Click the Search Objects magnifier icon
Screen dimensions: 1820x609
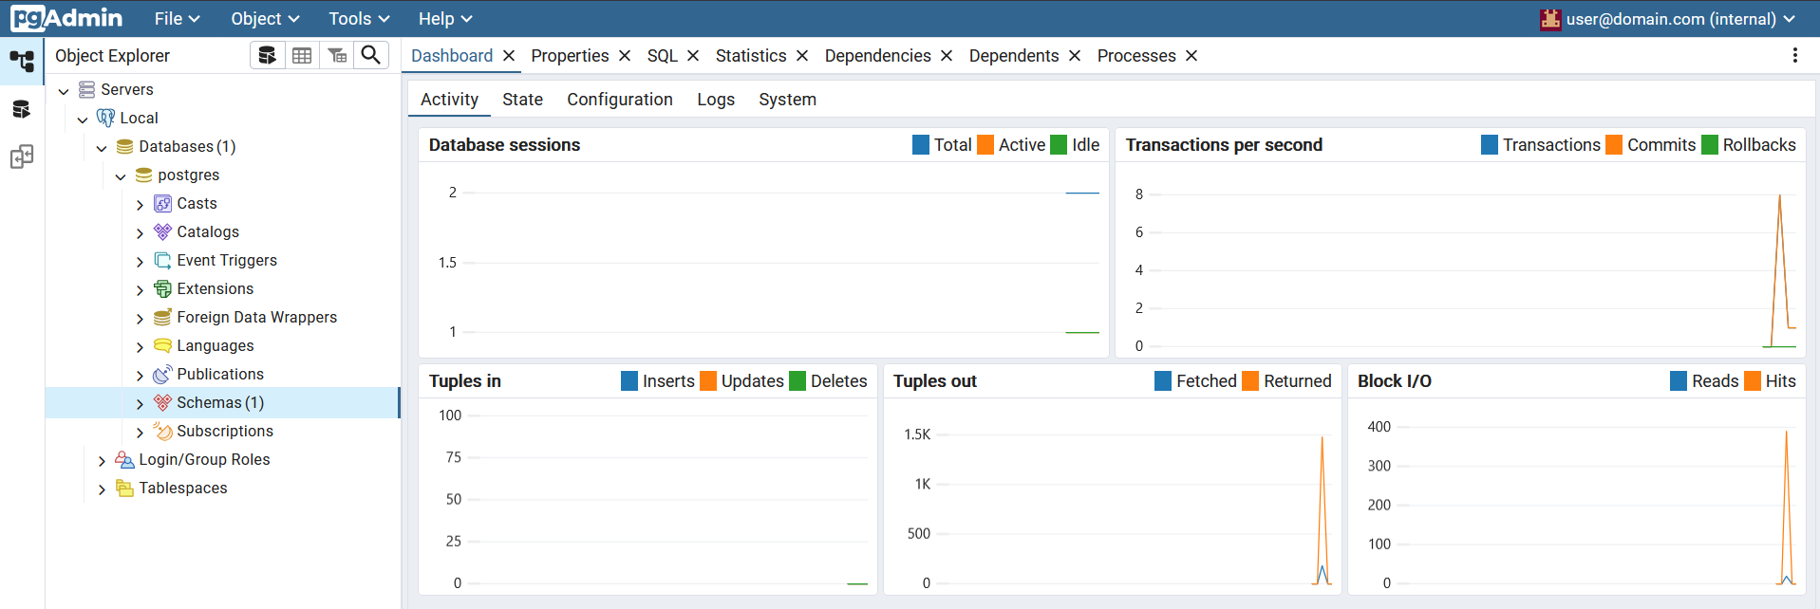(371, 55)
